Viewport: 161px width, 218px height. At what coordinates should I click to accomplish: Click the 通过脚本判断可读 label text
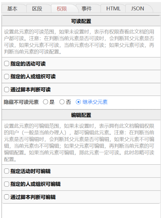pos(31,90)
